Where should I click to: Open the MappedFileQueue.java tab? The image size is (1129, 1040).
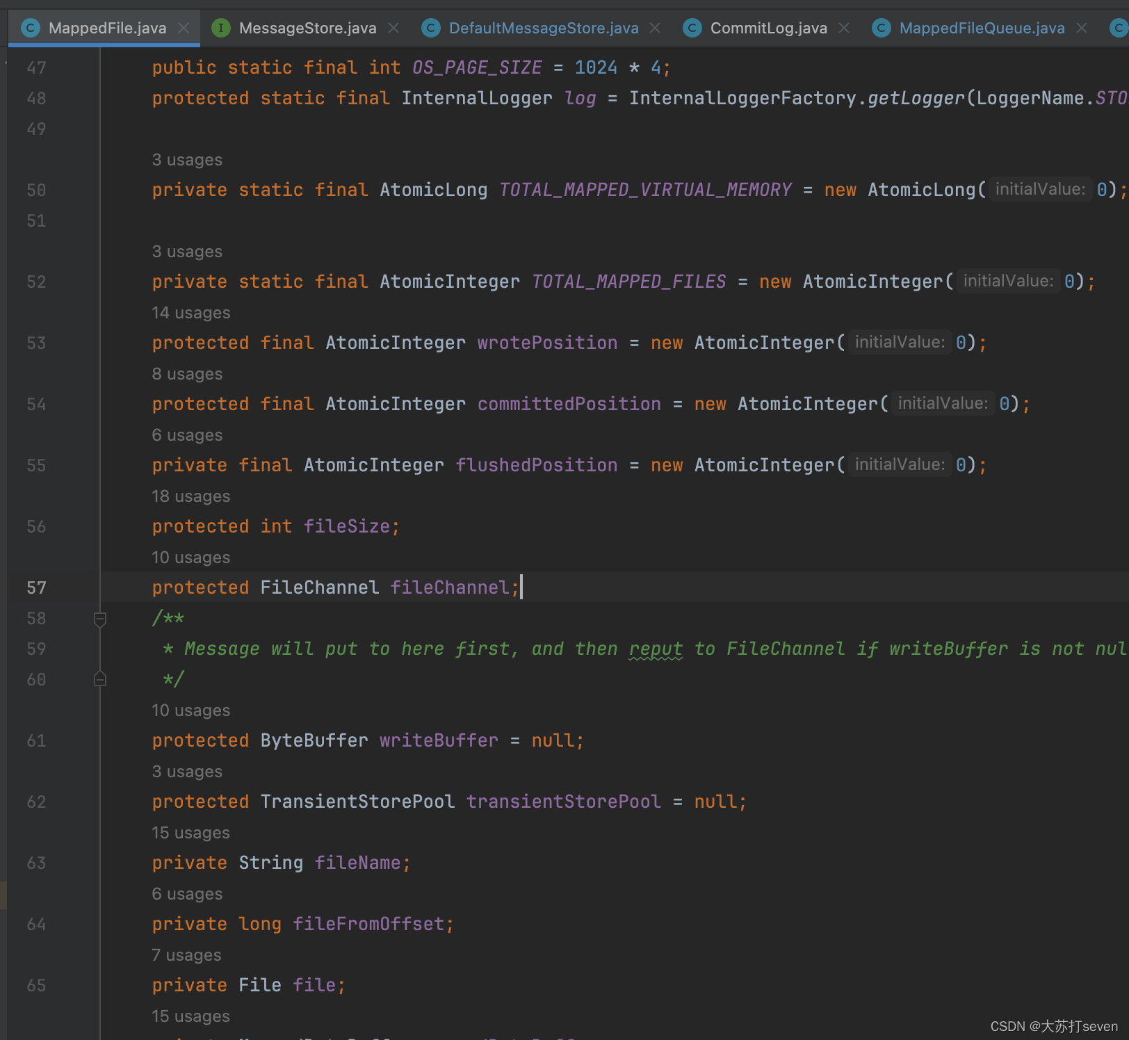982,28
